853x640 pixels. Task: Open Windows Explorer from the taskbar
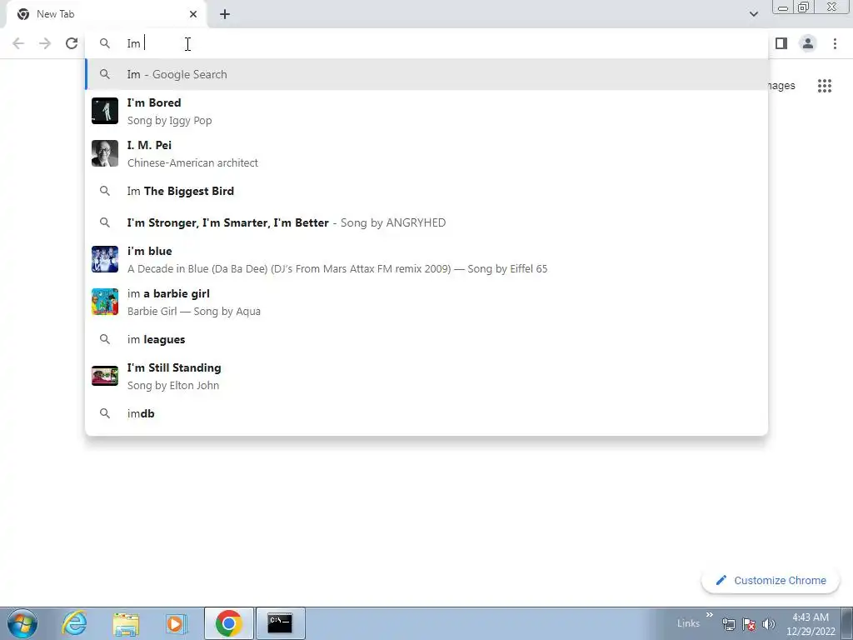coord(126,623)
